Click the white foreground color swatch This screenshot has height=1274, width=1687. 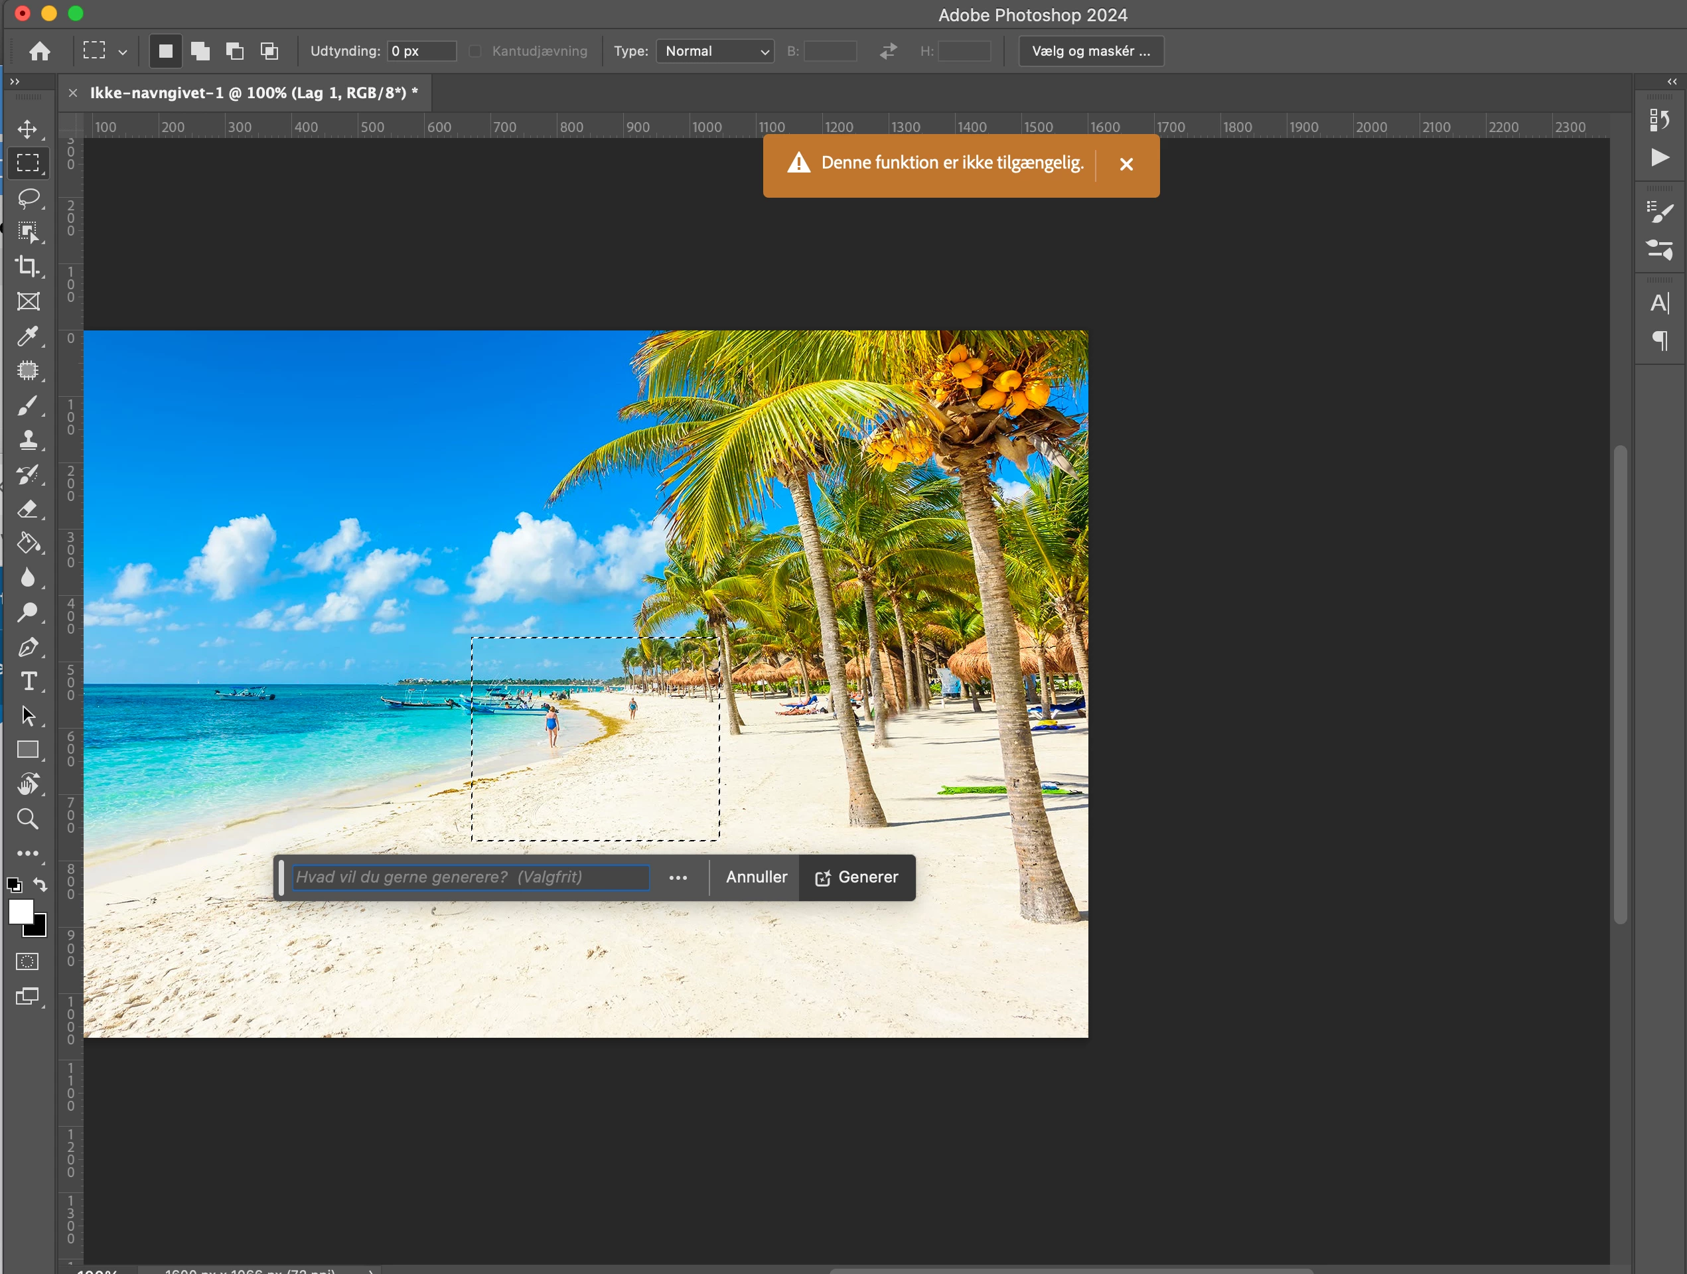click(x=20, y=911)
